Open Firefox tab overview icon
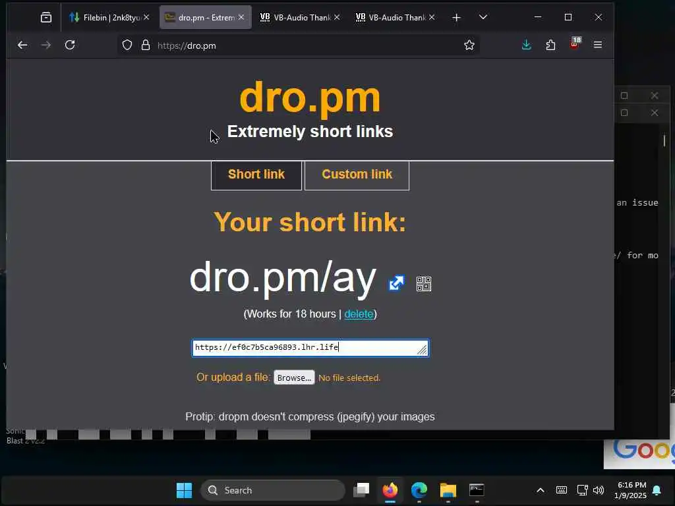This screenshot has width=675, height=506. point(46,18)
